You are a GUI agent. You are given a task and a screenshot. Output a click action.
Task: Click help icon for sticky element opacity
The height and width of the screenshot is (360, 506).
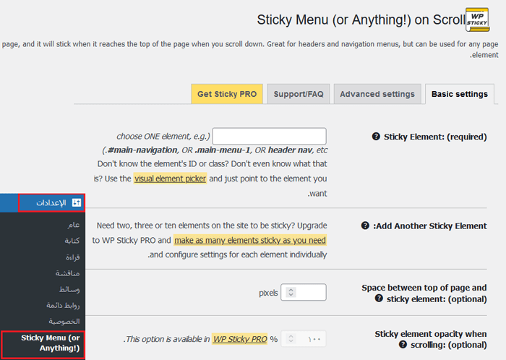pyautogui.click(x=403, y=345)
